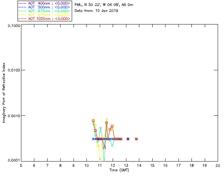Viewport: 224px width, 179px height.
Task: Click the x-axis tick label 9
Action: pos(73,165)
